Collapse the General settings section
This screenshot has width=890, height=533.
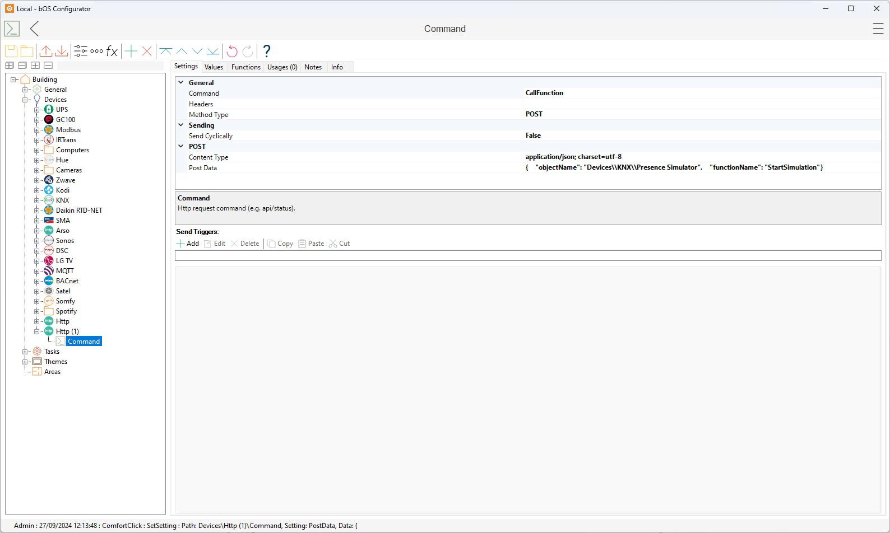coord(181,82)
